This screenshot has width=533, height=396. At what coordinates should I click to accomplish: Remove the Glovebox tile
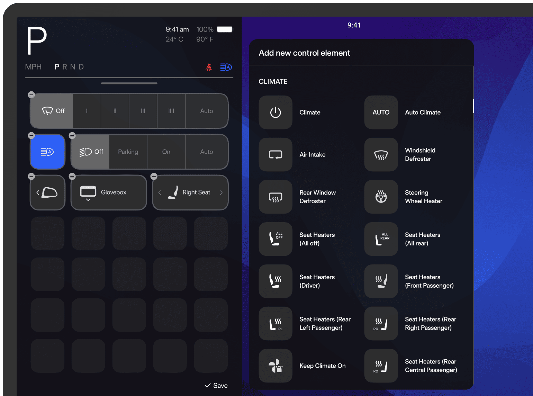[72, 177]
